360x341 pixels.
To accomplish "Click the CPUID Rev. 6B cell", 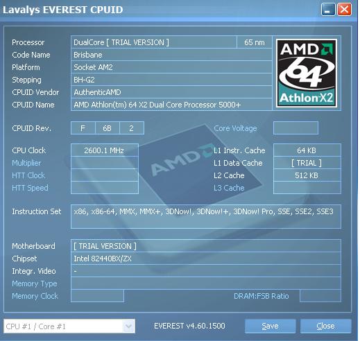I will click(x=108, y=128).
